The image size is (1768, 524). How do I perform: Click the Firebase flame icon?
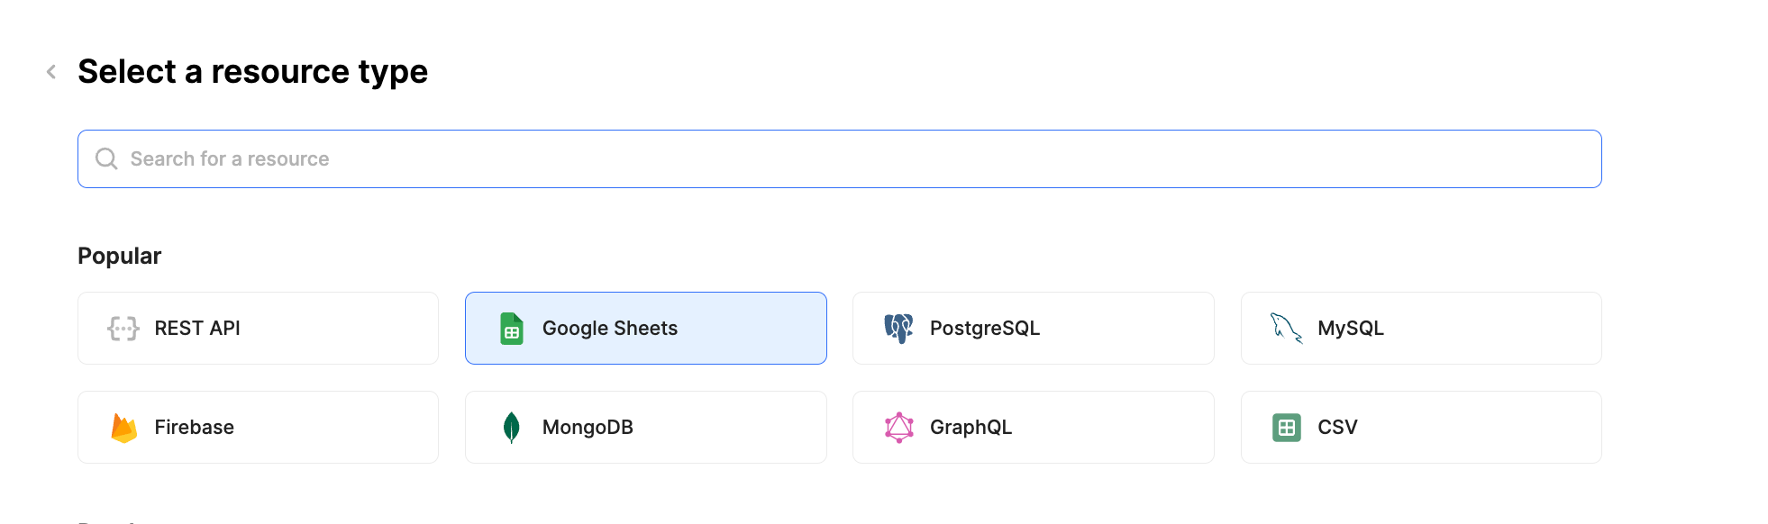point(123,428)
